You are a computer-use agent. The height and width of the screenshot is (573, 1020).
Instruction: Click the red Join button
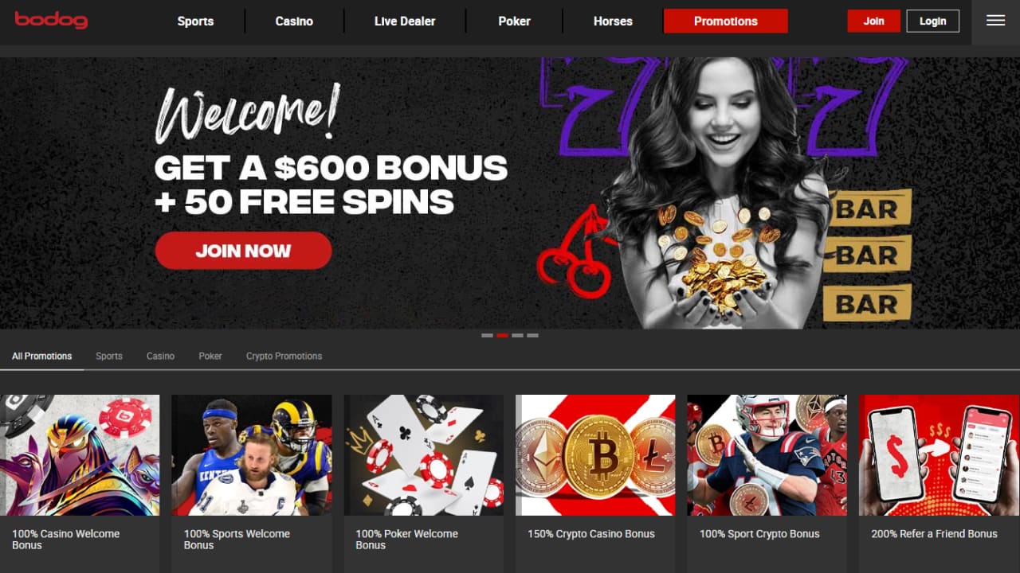874,21
